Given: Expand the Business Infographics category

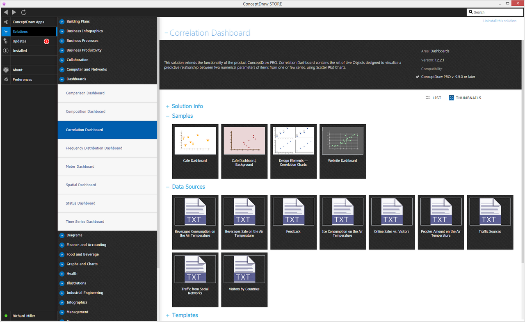Looking at the screenshot, I should 62,31.
